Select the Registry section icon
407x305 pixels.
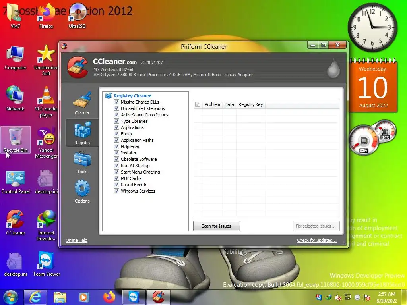(82, 133)
